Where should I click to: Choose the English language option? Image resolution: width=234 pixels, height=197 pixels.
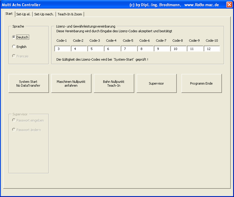(x=14, y=47)
